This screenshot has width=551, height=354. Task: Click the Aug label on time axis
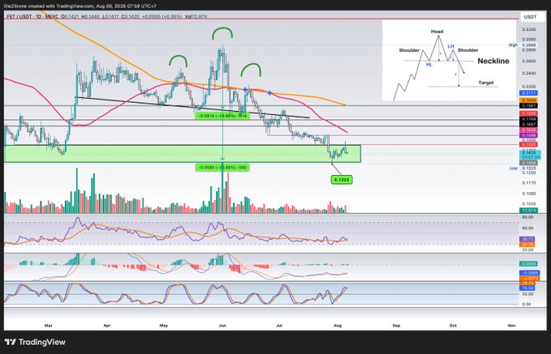tap(337, 326)
